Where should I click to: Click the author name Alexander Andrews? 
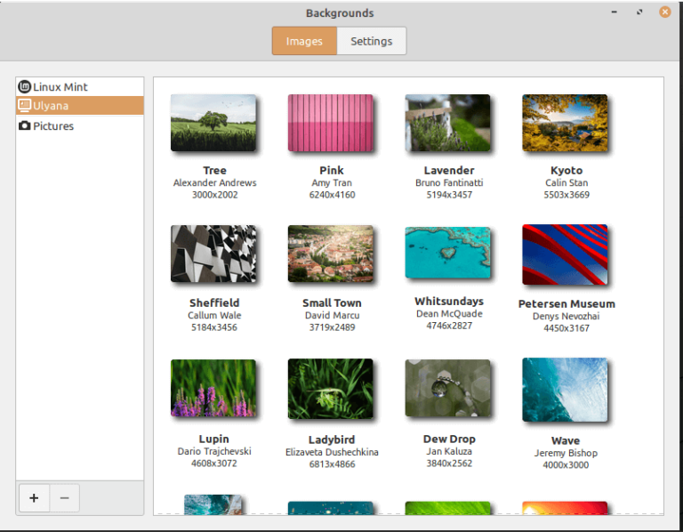tap(214, 182)
